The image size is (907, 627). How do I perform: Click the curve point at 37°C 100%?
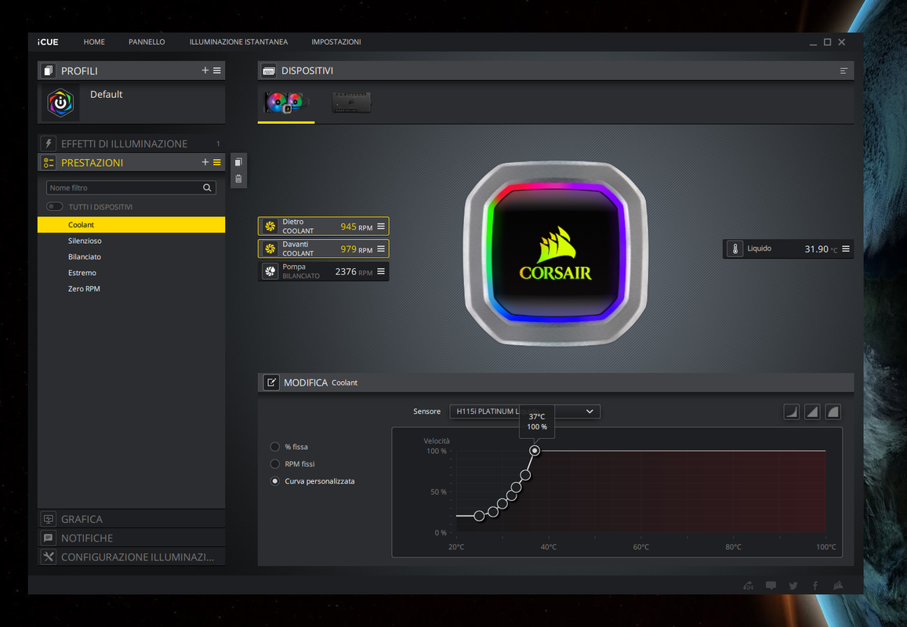(535, 451)
